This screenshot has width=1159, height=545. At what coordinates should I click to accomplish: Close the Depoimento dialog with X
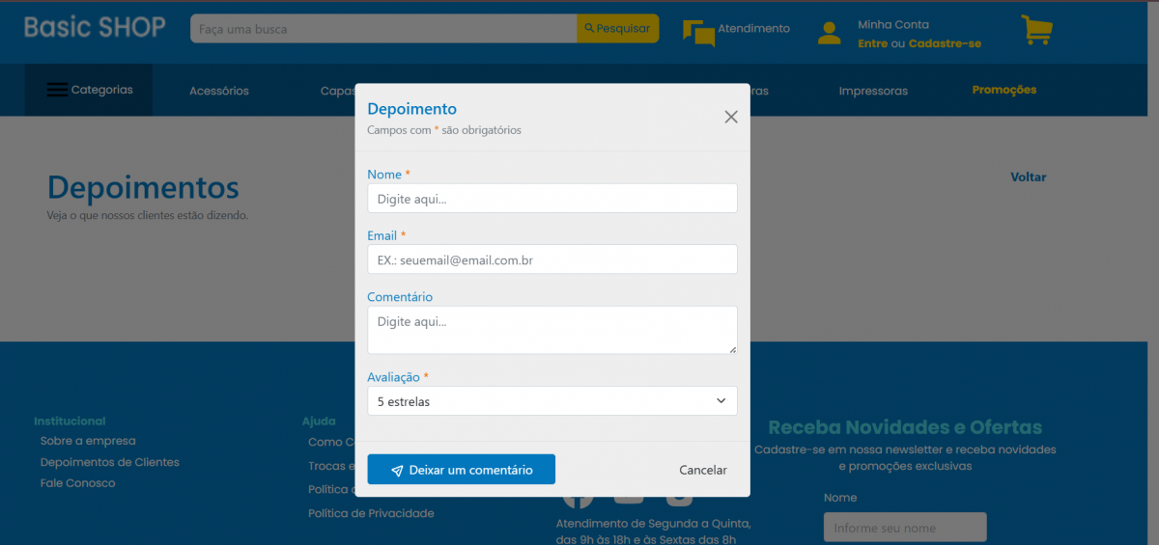click(731, 117)
